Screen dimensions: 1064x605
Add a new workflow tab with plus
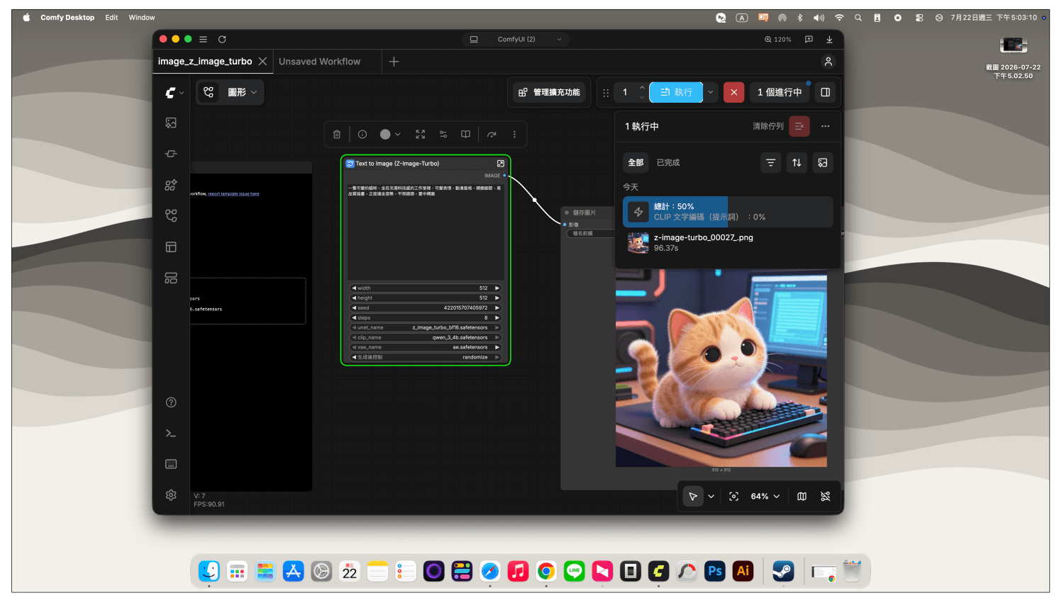pos(394,62)
